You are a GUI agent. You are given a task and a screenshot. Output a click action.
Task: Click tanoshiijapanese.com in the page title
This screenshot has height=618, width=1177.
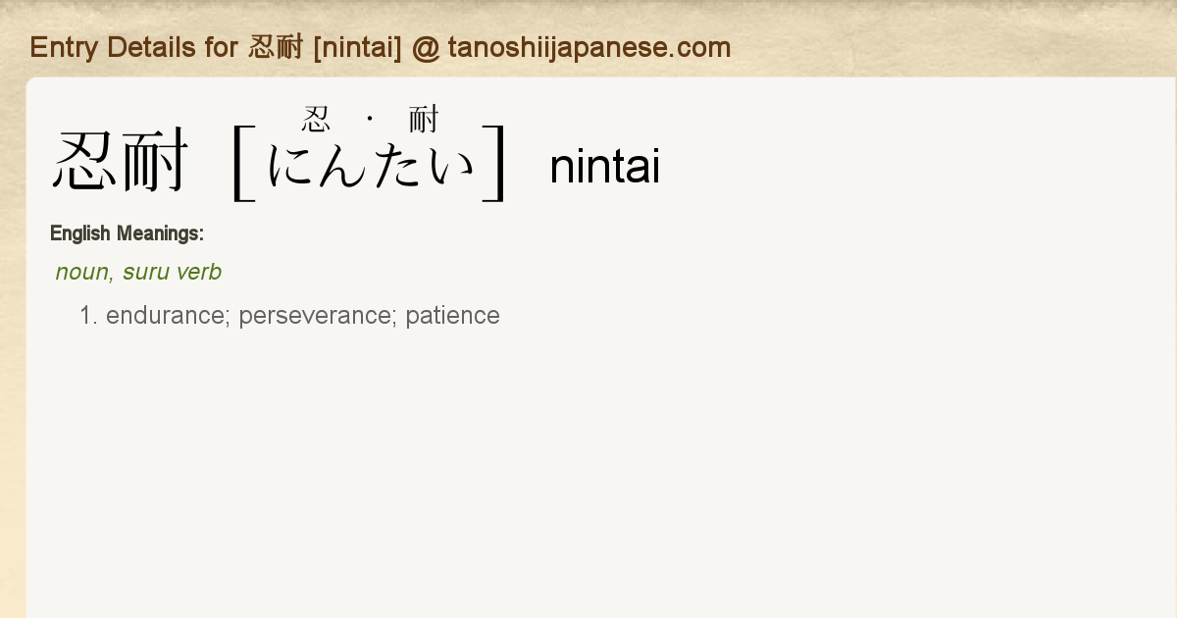tap(589, 47)
